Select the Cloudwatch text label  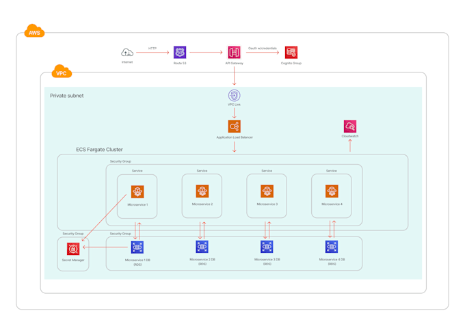350,136
